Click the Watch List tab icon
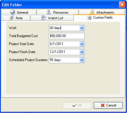This screenshot has width=127, height=113. point(44,18)
